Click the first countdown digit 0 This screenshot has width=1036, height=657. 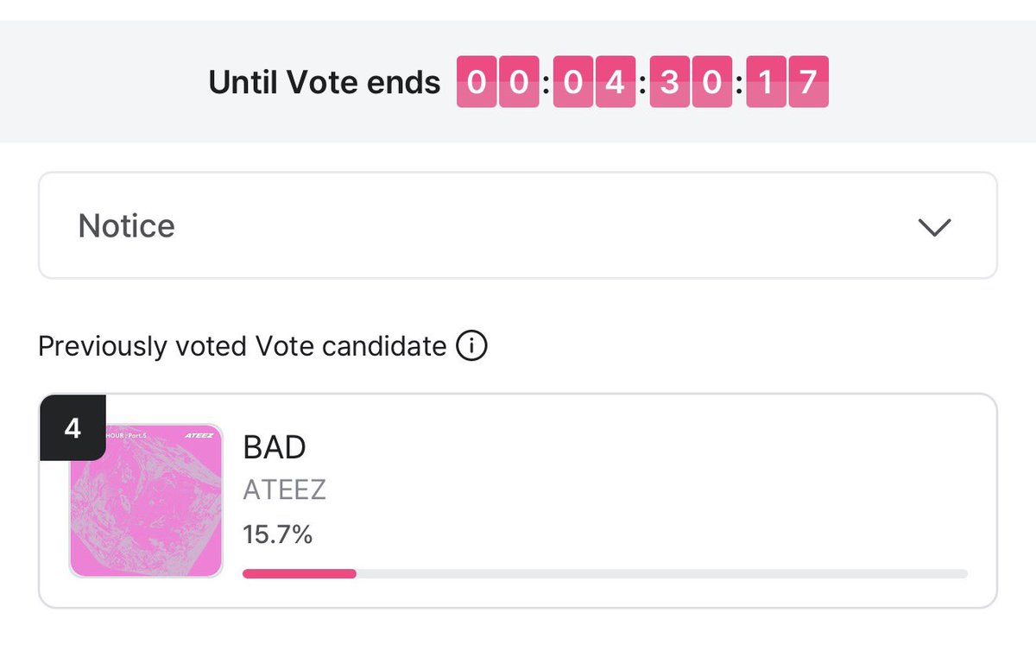(x=477, y=82)
